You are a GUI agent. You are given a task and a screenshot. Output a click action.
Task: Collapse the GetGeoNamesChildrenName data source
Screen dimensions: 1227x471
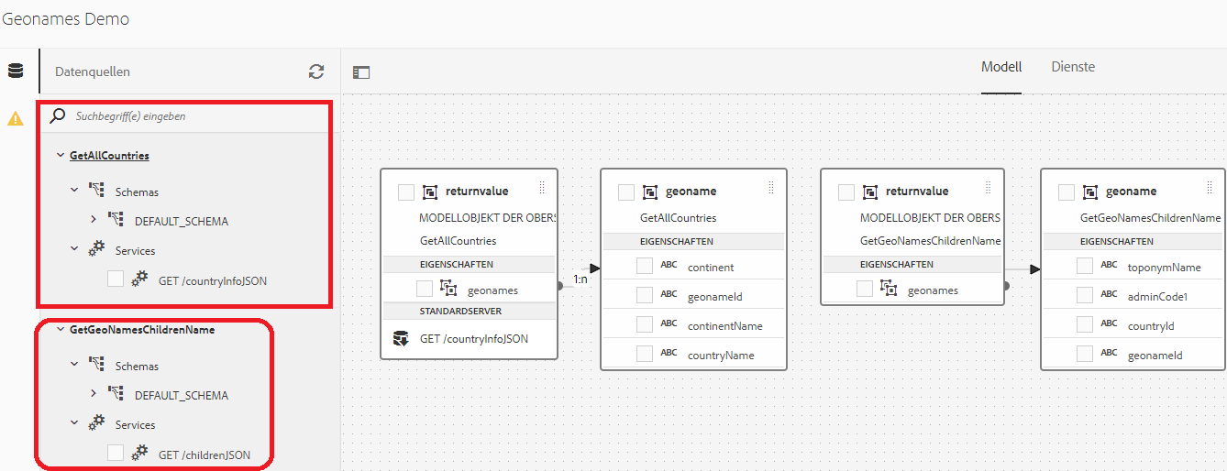[61, 329]
